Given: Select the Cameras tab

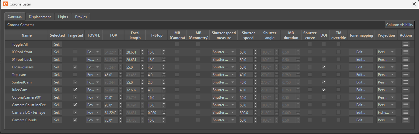Looking at the screenshot, I should (x=15, y=17).
